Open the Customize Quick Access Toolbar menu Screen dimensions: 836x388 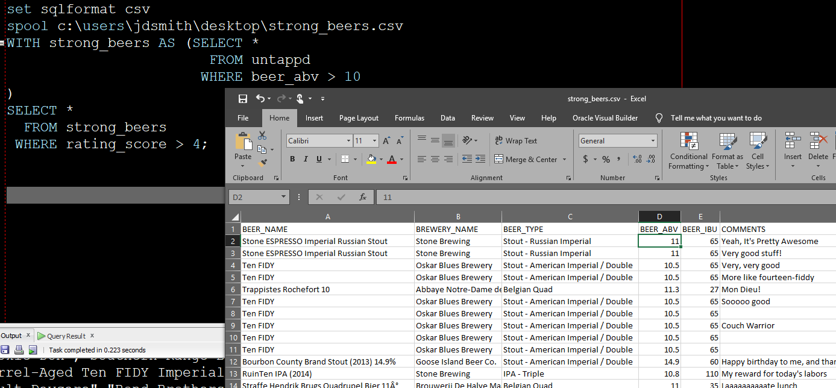pyautogui.click(x=322, y=99)
